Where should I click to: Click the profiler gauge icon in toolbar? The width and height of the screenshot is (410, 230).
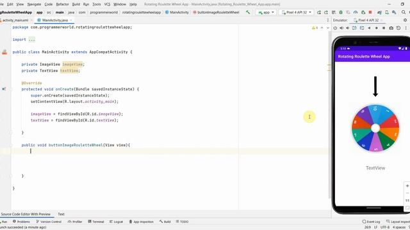click(356, 12)
